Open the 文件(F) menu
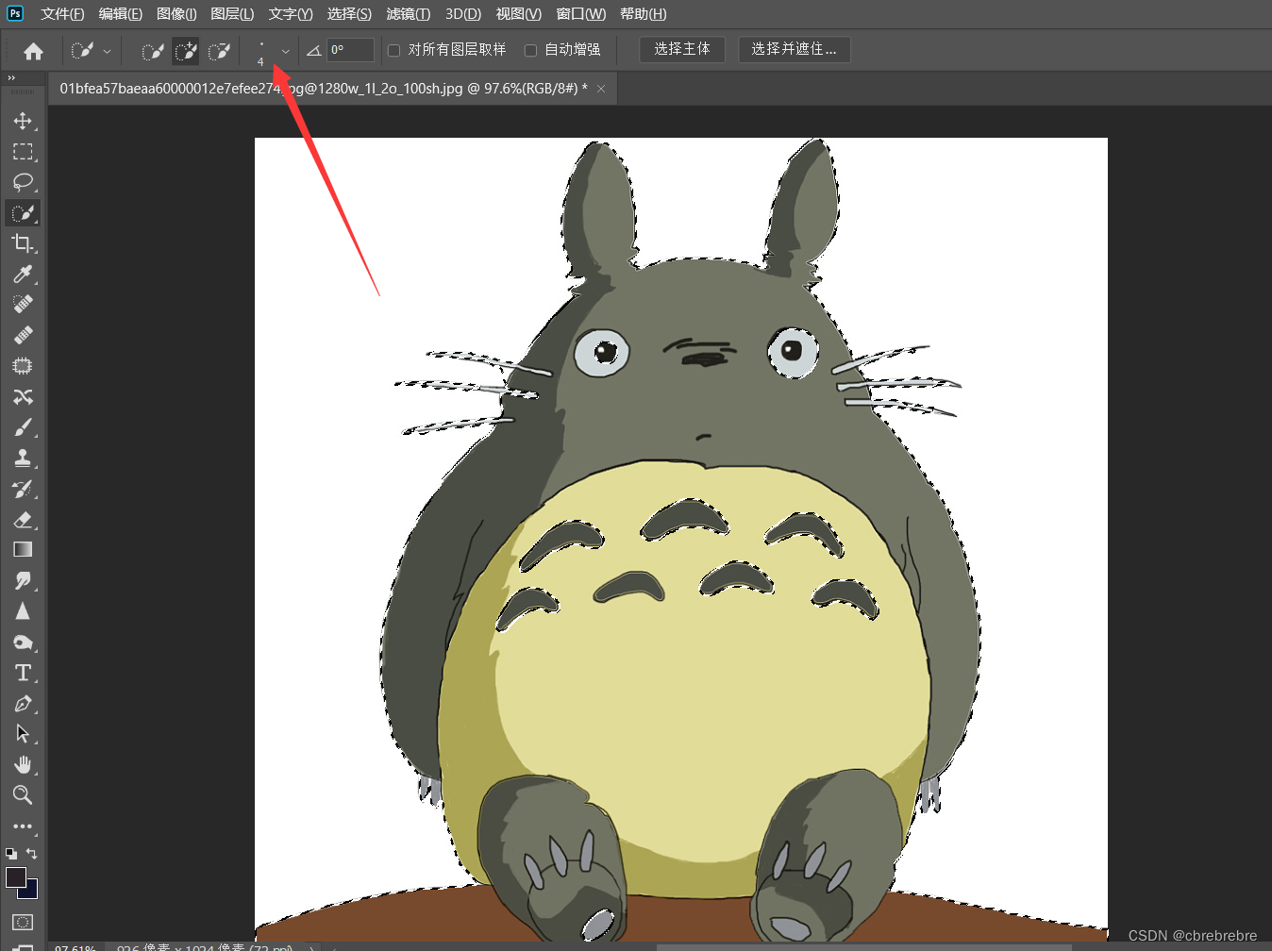1272x951 pixels. click(x=62, y=13)
